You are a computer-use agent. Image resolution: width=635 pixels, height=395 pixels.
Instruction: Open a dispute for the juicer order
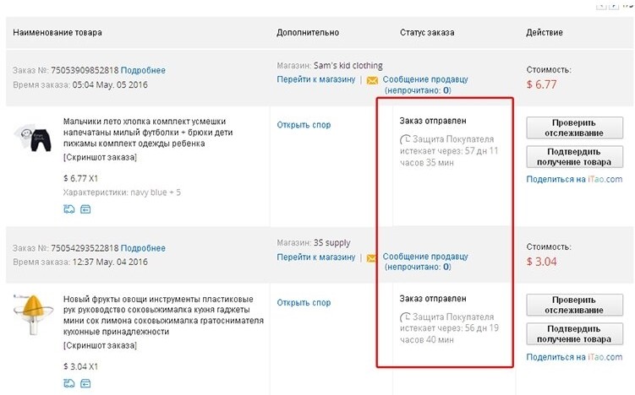click(x=304, y=303)
